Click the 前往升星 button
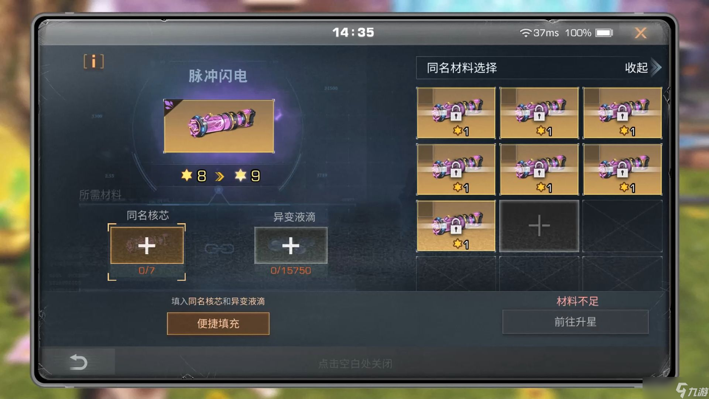 tap(575, 322)
